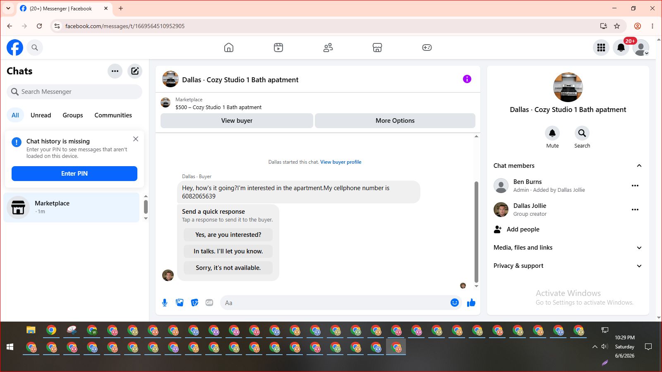This screenshot has width=662, height=372.
Task: Open conversation information purple icon
Action: [x=467, y=79]
